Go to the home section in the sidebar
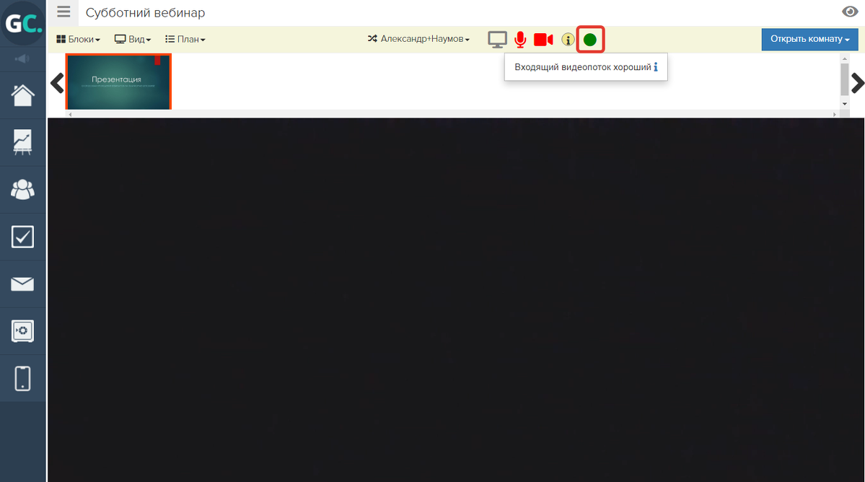Screen dimensions: 865x482 pyautogui.click(x=22, y=95)
